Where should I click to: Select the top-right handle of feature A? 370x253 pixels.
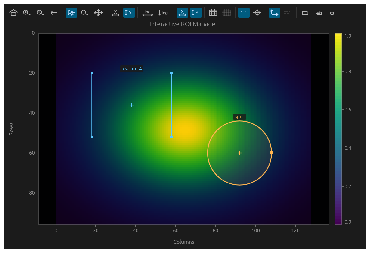tap(171, 73)
